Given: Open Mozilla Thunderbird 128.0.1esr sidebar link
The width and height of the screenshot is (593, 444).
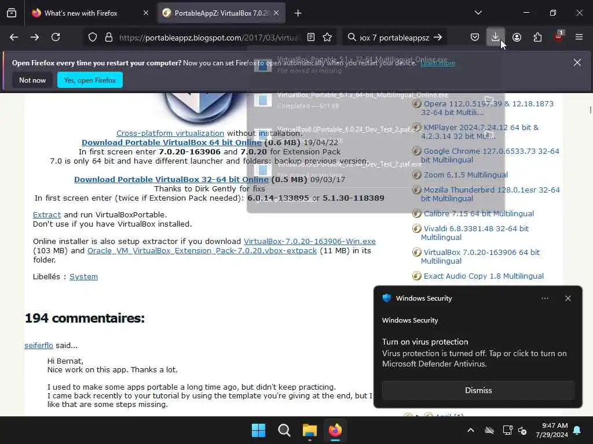Looking at the screenshot, I should pyautogui.click(x=490, y=194).
